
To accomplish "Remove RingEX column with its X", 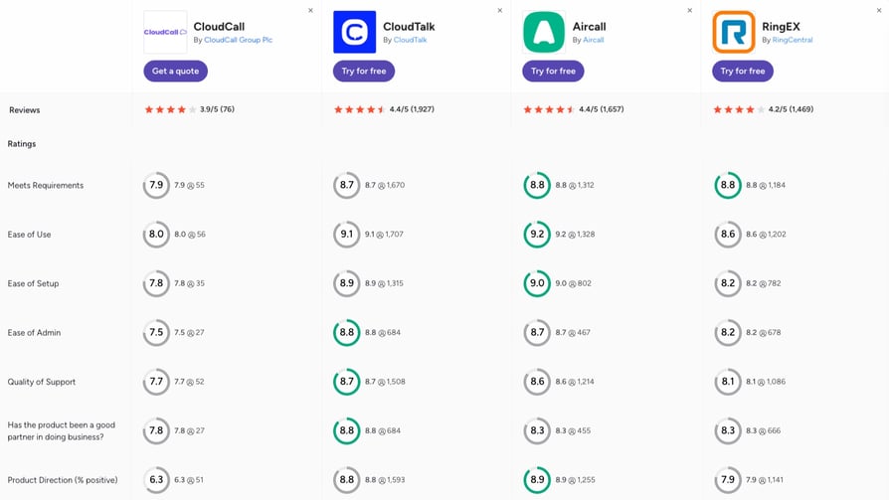I will click(x=879, y=10).
